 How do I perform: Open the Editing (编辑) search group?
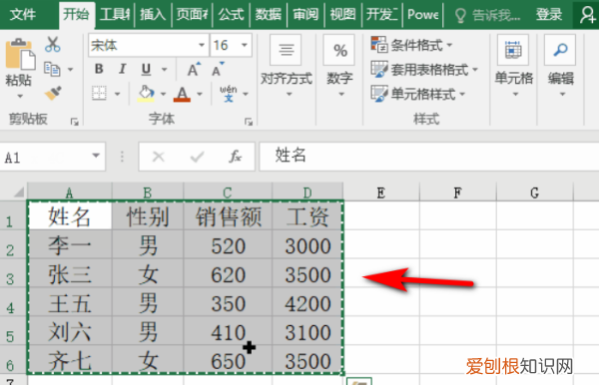[560, 66]
